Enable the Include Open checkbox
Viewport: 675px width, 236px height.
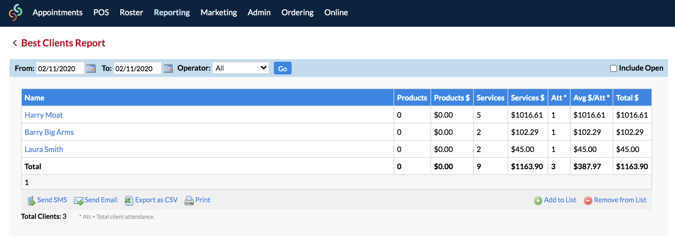click(x=613, y=68)
